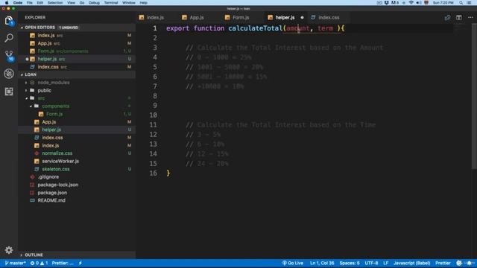Click the notification bell in status bar

(469, 263)
